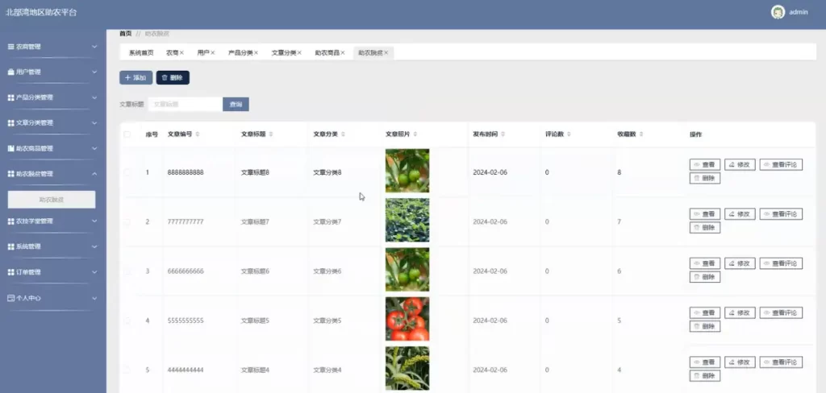Click the admin username text
This screenshot has height=393, width=826.
[798, 12]
